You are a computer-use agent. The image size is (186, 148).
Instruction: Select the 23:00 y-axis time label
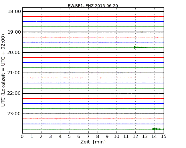tap(14, 114)
